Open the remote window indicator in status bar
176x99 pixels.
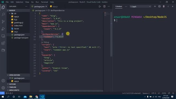[2, 93]
